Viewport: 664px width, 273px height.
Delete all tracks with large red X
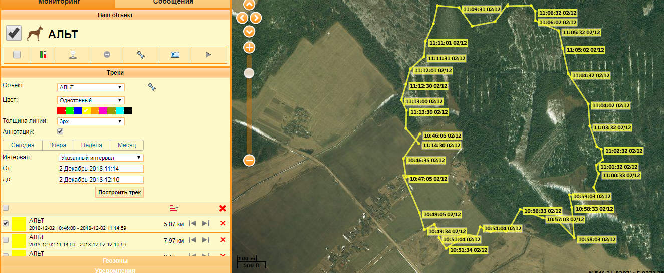pos(223,208)
